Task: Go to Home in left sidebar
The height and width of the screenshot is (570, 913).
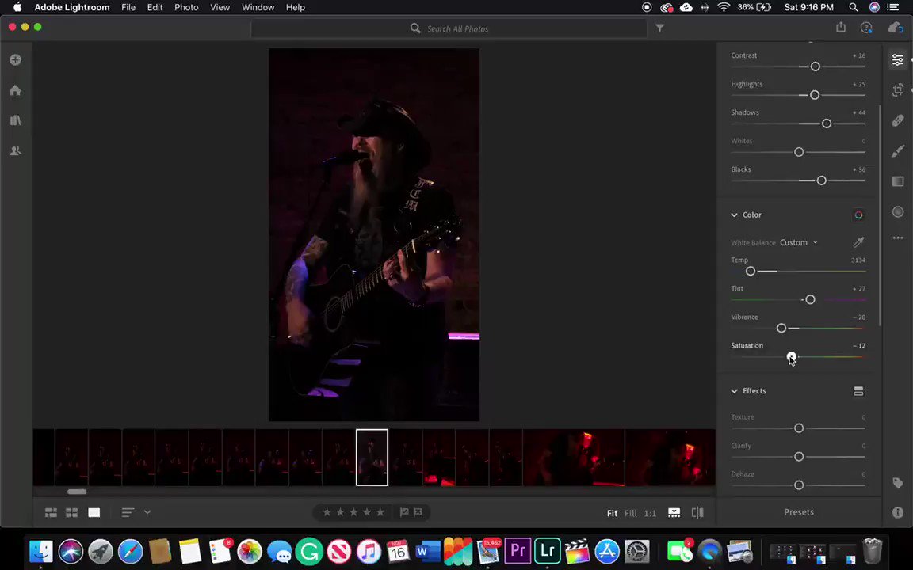Action: pyautogui.click(x=16, y=90)
